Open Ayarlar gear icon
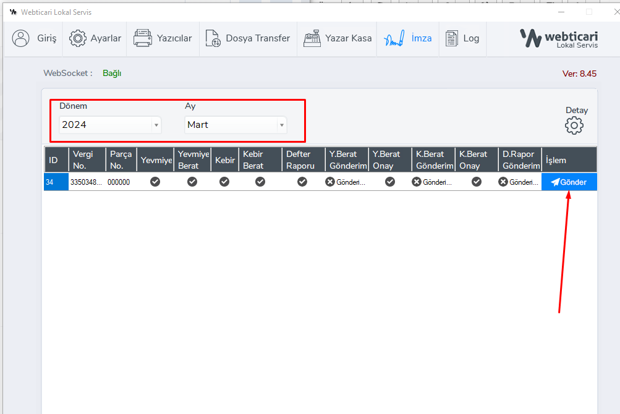The width and height of the screenshot is (620, 414). pyautogui.click(x=77, y=38)
